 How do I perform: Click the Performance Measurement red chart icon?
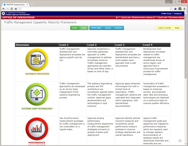click(x=37, y=129)
